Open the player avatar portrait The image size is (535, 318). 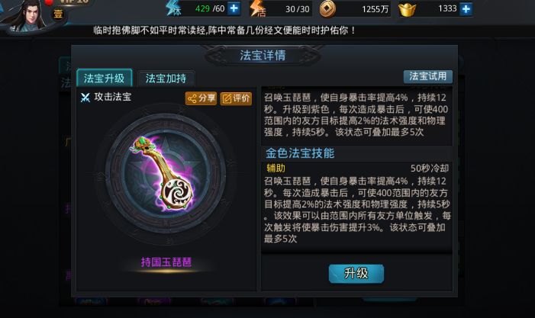click(29, 15)
